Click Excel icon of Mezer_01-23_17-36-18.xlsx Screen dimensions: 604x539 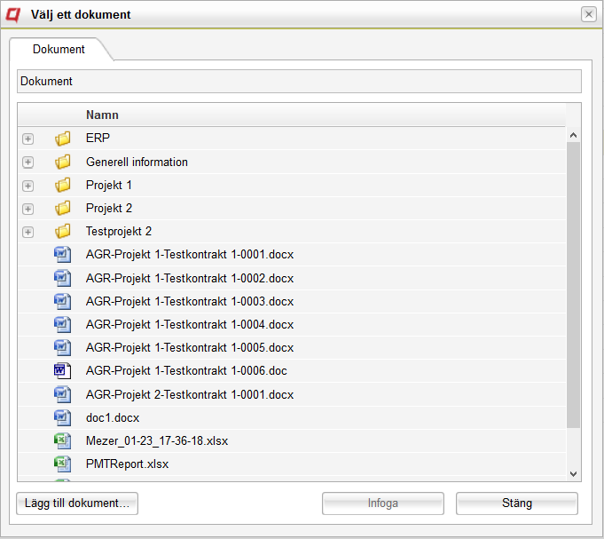click(x=62, y=440)
